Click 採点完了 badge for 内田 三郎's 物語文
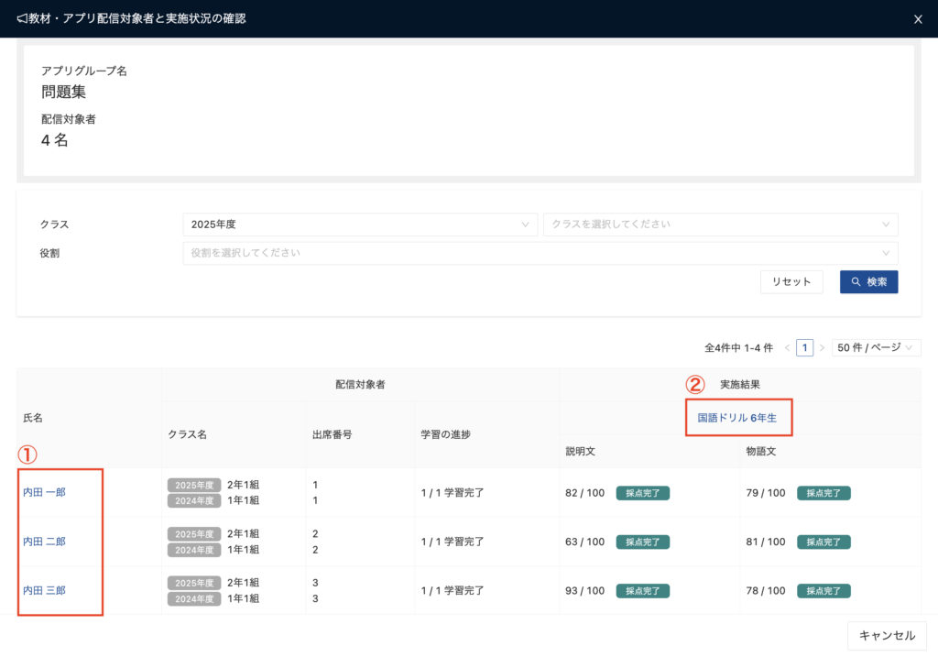The width and height of the screenshot is (938, 657). coord(823,592)
